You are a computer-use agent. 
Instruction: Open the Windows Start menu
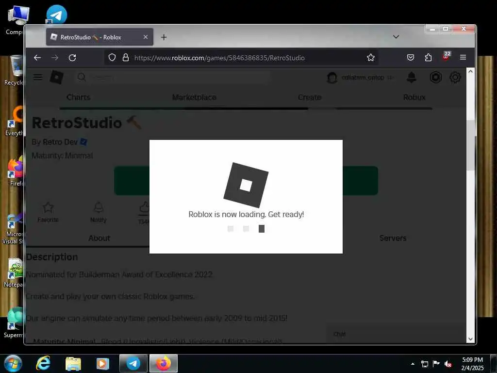pyautogui.click(x=13, y=363)
